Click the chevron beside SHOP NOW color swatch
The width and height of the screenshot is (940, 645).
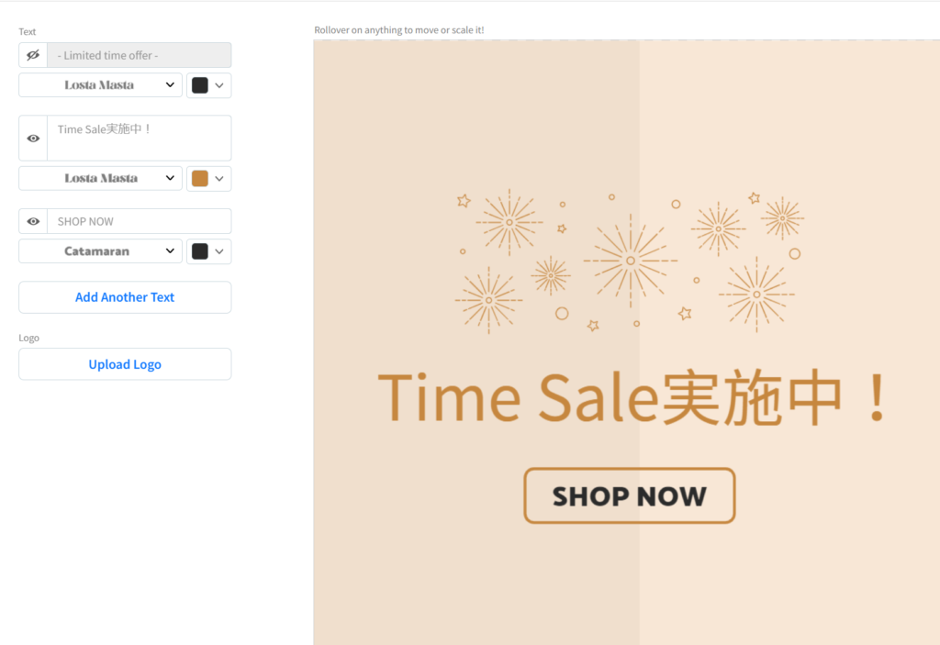[x=219, y=251]
